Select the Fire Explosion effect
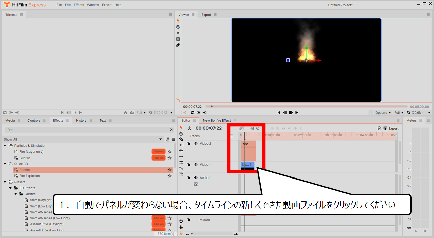The width and height of the screenshot is (434, 238). (29, 176)
